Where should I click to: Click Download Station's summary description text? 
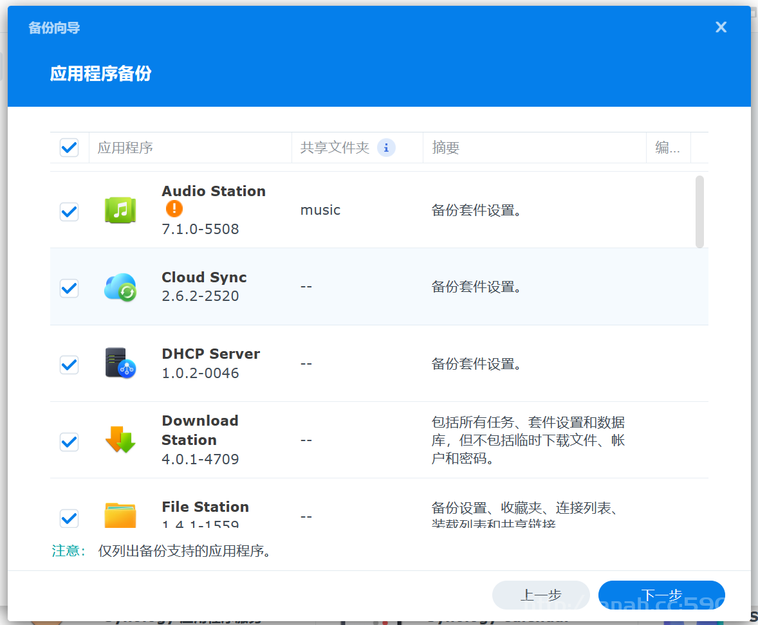point(528,440)
